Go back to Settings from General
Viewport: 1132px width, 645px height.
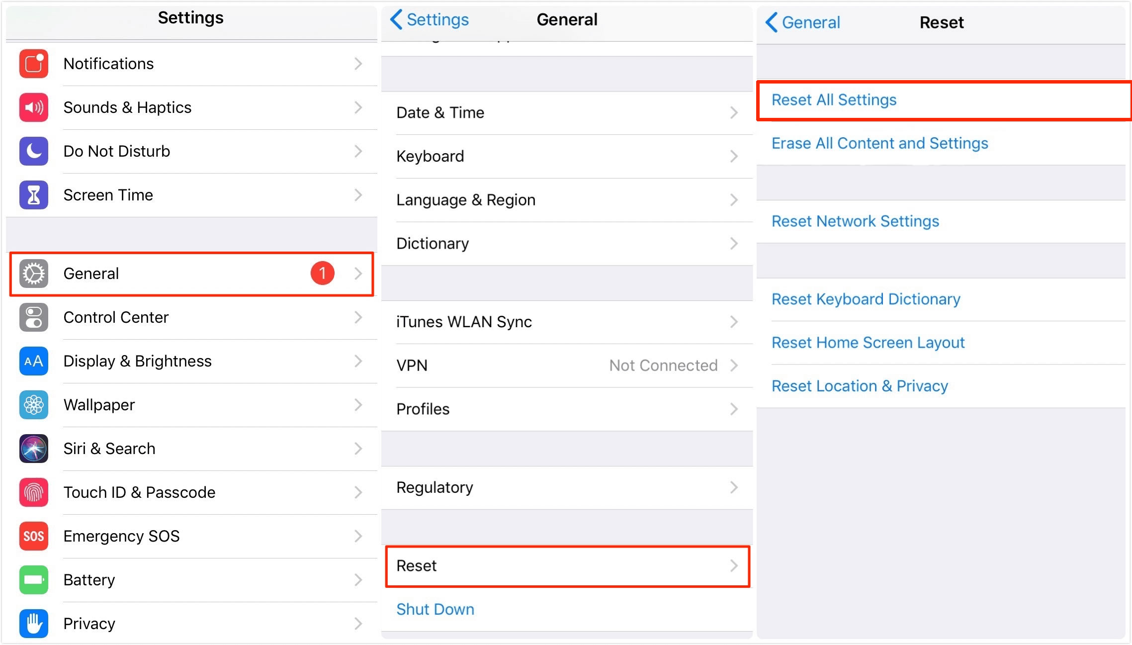[430, 20]
